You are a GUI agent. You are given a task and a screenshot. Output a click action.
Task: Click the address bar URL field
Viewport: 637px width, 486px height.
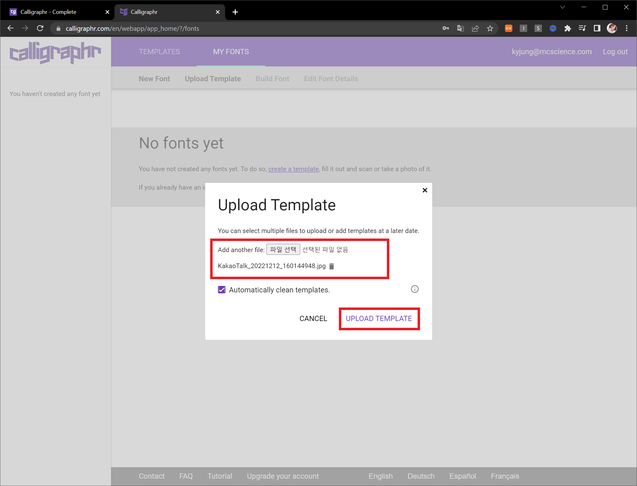point(246,28)
